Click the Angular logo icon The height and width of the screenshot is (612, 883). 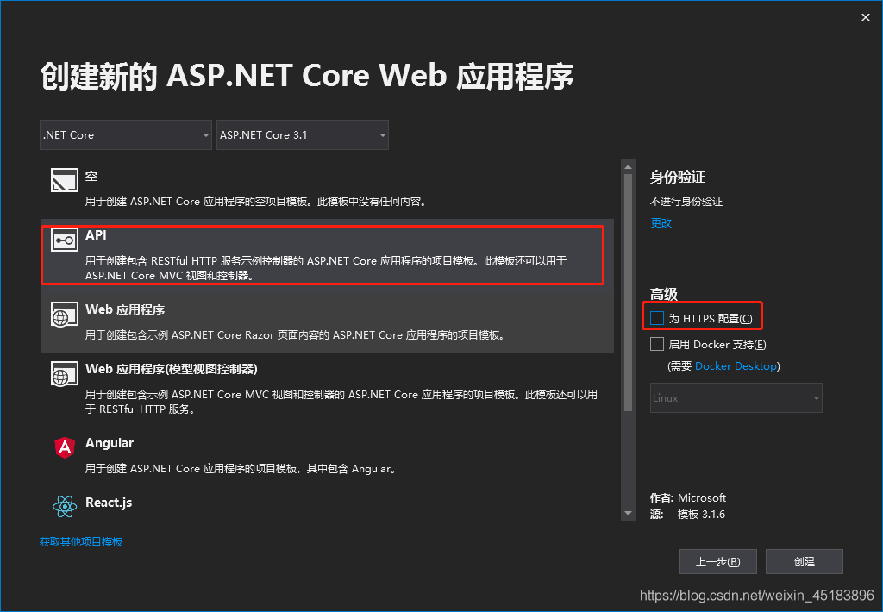click(x=65, y=447)
